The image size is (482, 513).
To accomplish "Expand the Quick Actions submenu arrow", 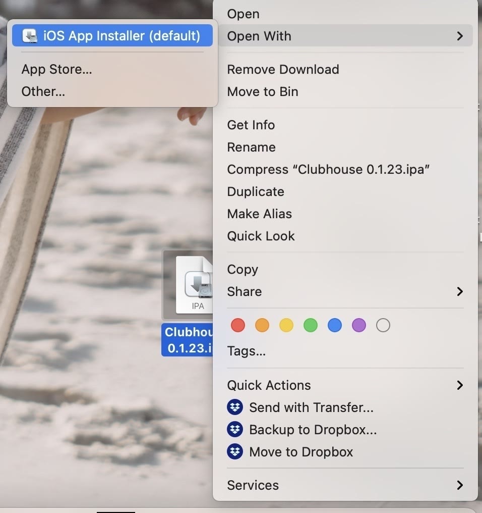I will pyautogui.click(x=459, y=385).
